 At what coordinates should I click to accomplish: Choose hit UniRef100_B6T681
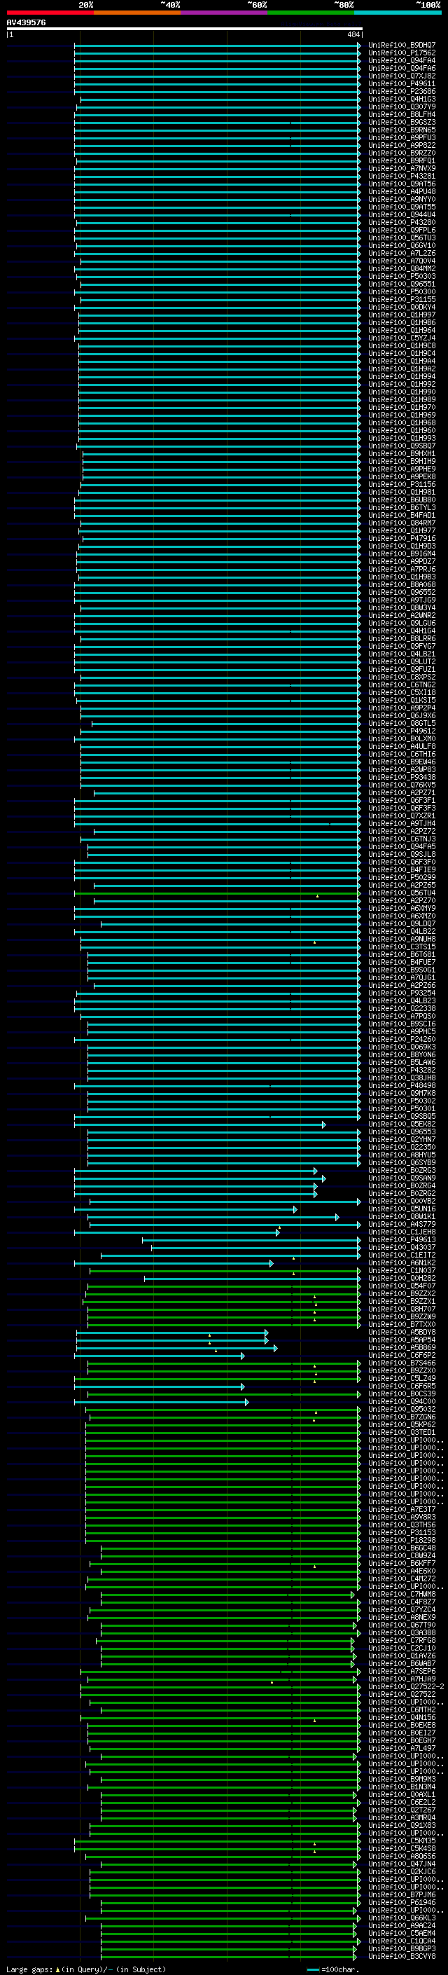[401, 954]
